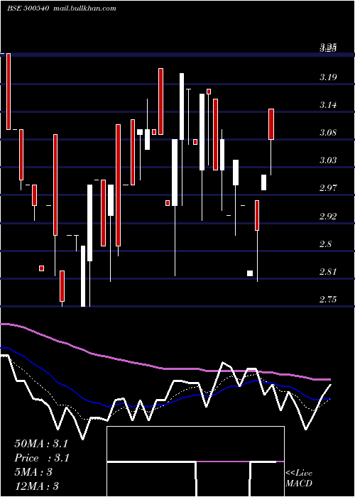Image resolution: width=355 pixels, height=497 pixels.
Task: Click the 2.81 price axis label
Action: click(328, 272)
